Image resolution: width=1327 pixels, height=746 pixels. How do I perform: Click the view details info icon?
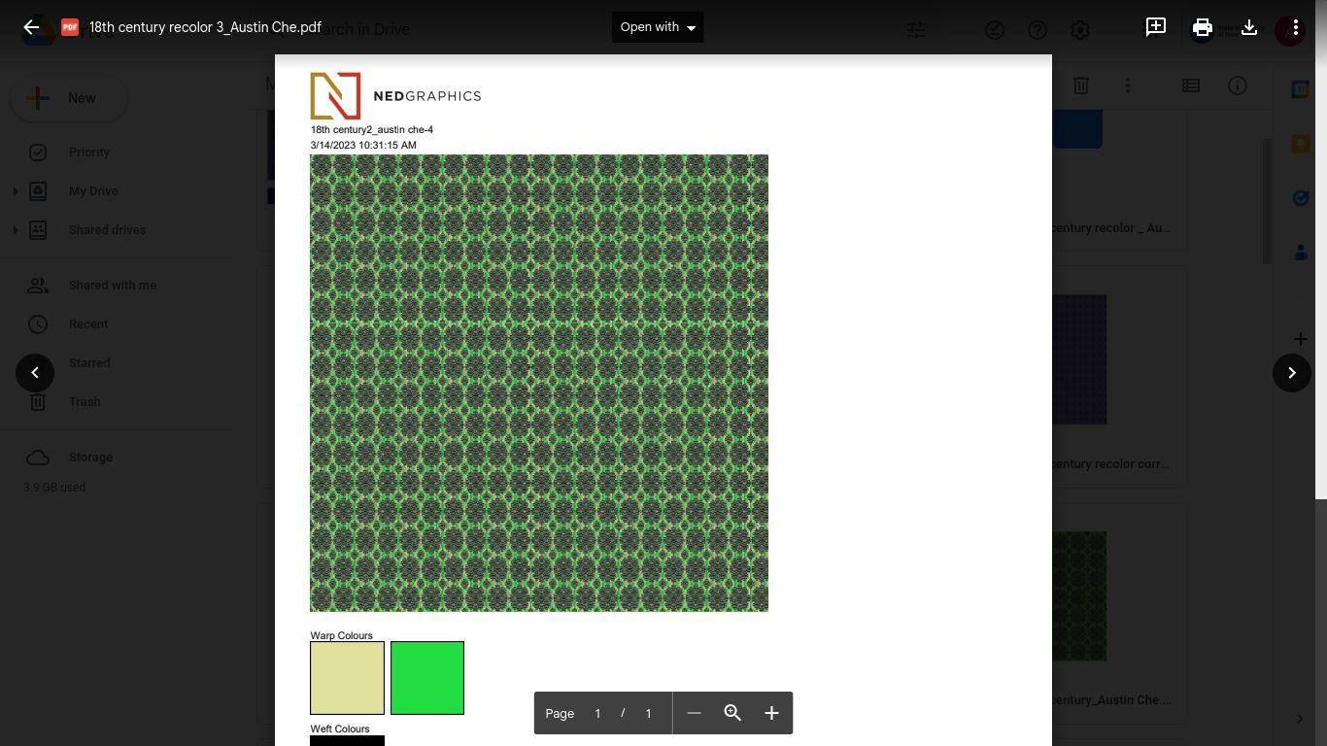pyautogui.click(x=1238, y=85)
